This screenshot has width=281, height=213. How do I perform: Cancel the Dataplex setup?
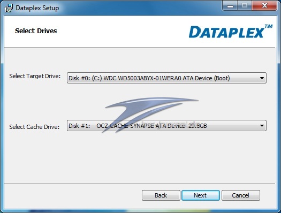pyautogui.click(x=240, y=195)
